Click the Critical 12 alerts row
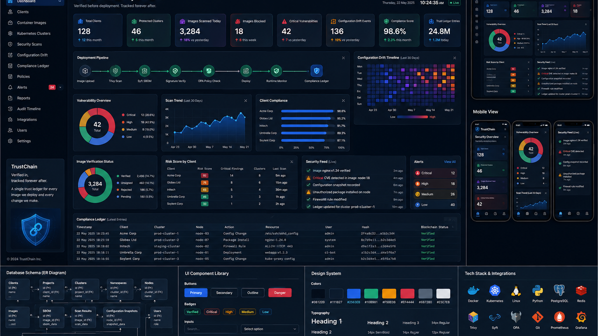 coord(435,173)
